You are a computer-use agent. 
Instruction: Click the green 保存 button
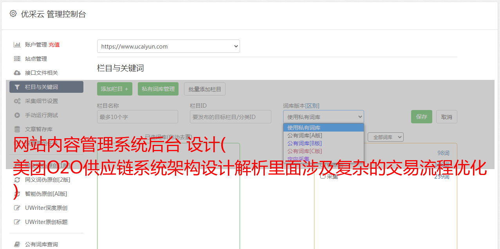click(x=422, y=117)
